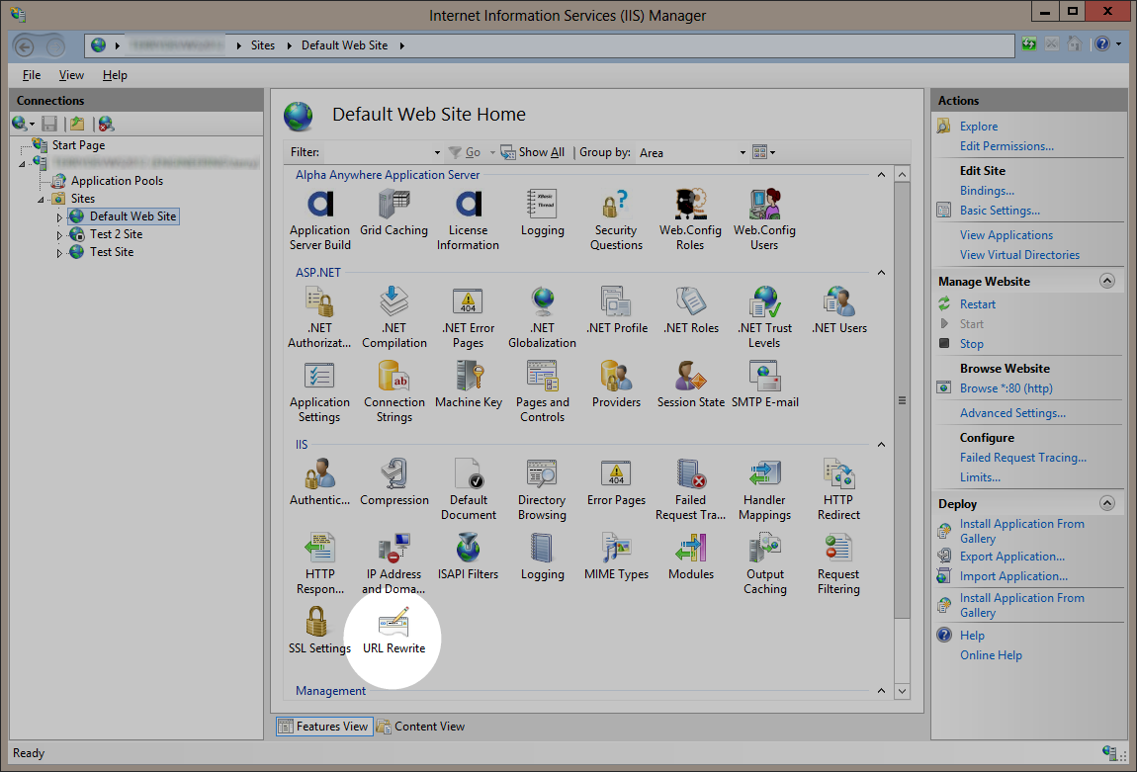Open ISAPI Filters feature
This screenshot has width=1137, height=772.
pyautogui.click(x=468, y=557)
